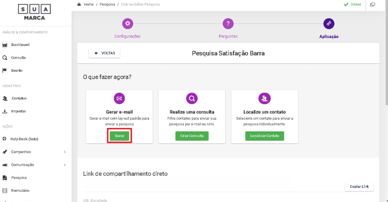Screen dimensions: 388x202
Task: Expand the Comunicação sidebar submenu
Action: click(64, 165)
